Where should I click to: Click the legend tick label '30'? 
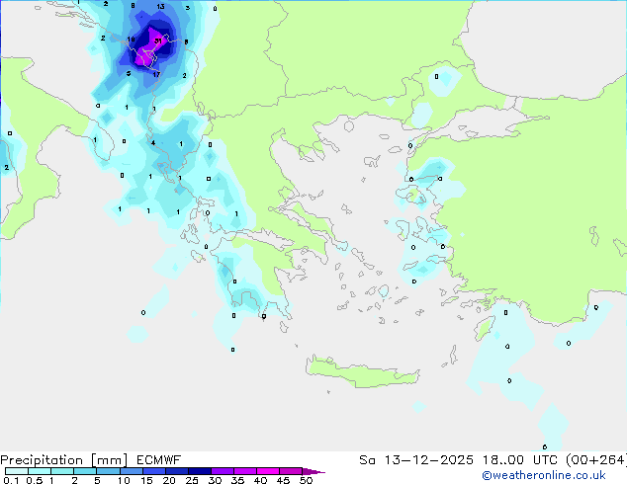coord(215,480)
